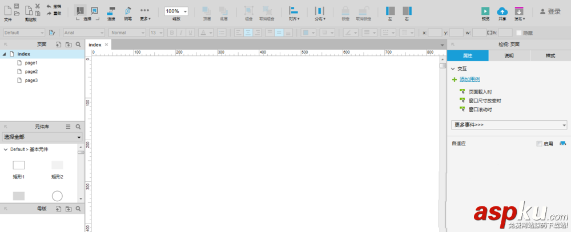Open the More Events (更多事件) dropdown
This screenshot has height=232, width=571.
click(509, 125)
